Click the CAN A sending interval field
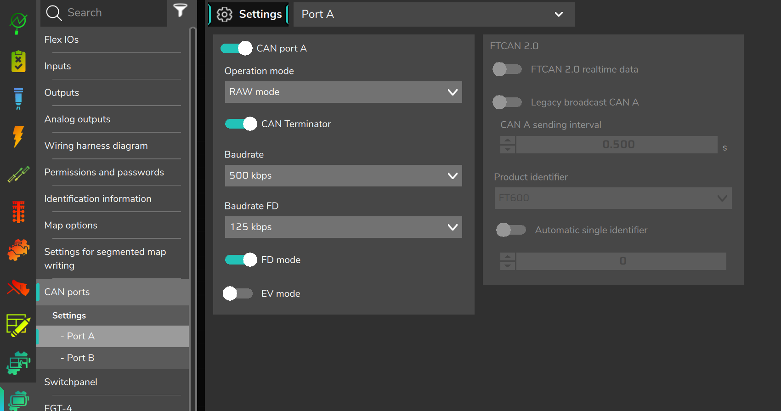Screen dimensions: 781x411 coord(617,145)
